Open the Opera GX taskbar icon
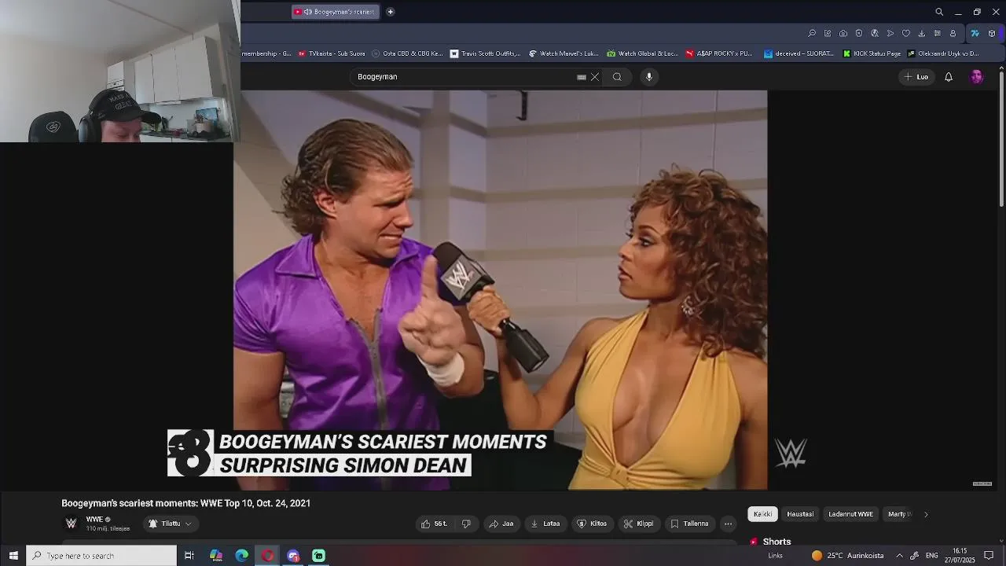1006x566 pixels. (x=267, y=556)
